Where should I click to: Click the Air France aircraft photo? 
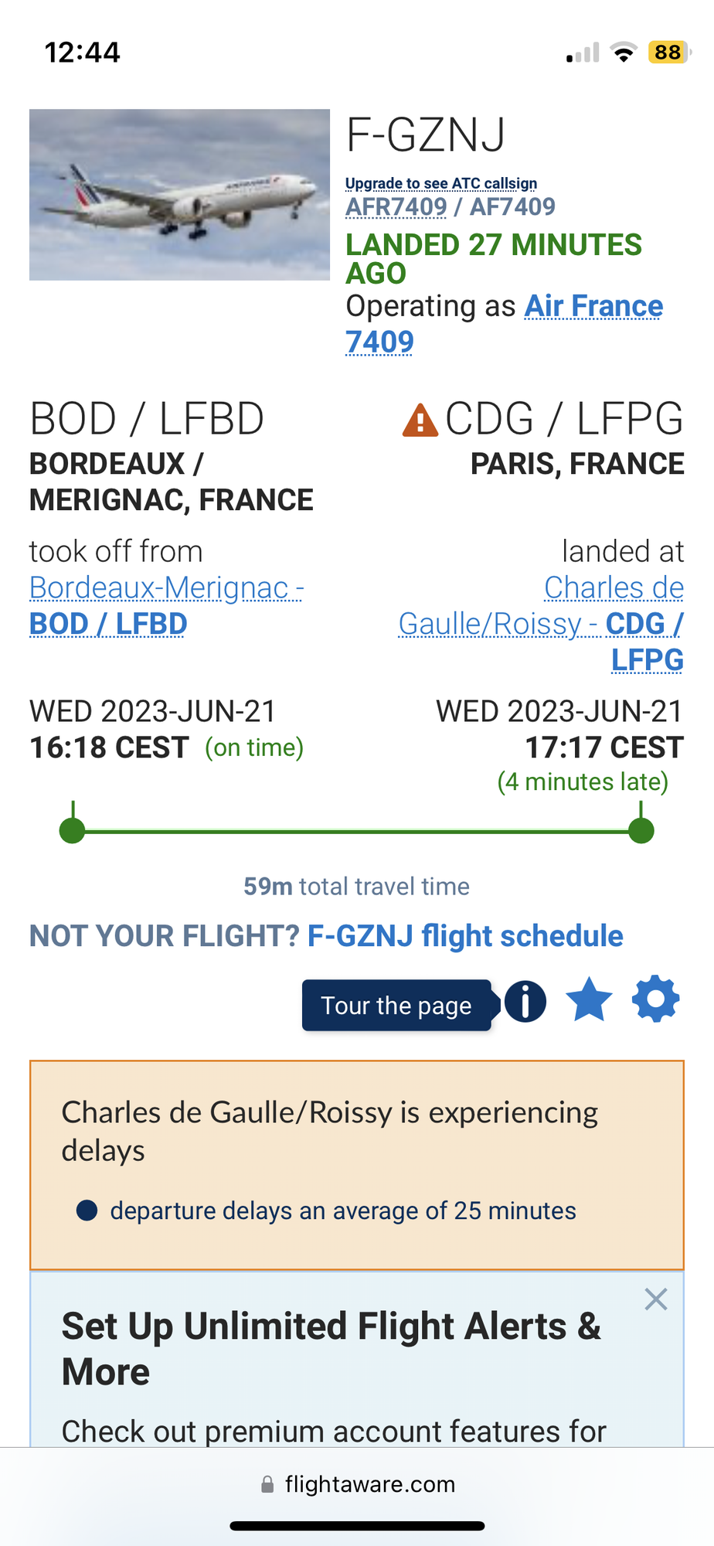[179, 195]
